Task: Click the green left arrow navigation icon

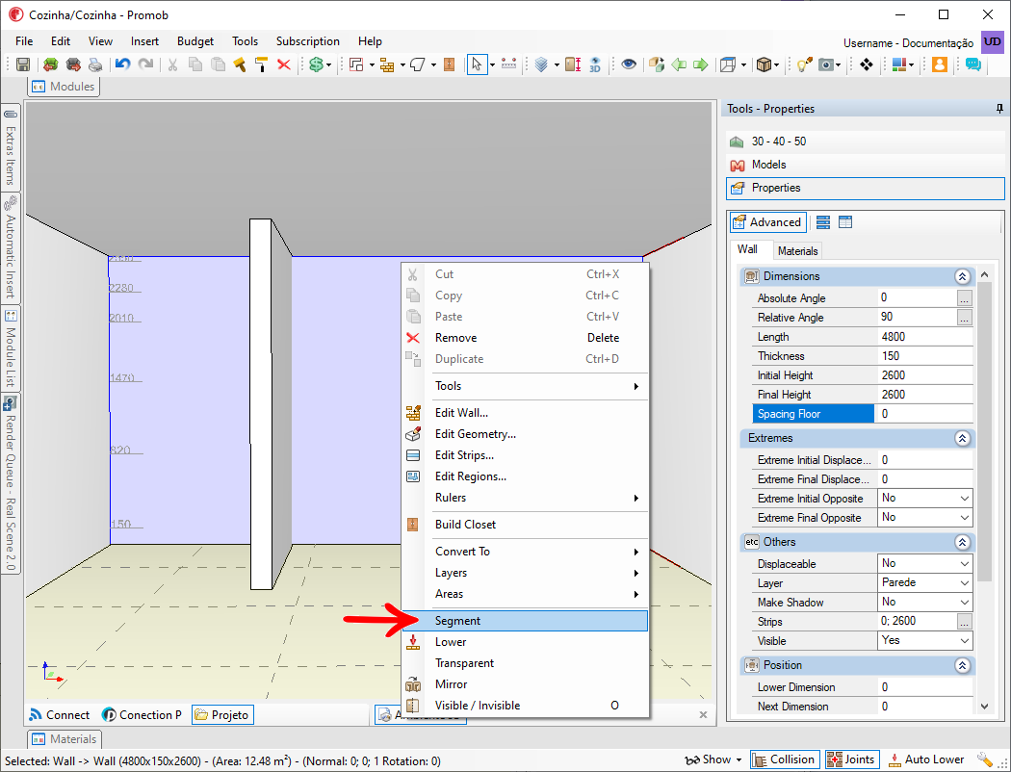Action: pos(678,64)
